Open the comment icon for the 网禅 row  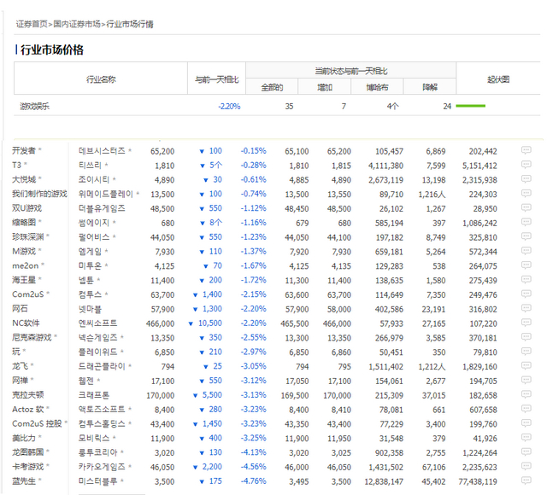coord(526,380)
